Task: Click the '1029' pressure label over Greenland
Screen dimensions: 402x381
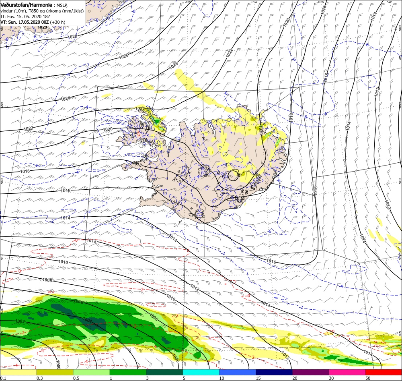Action: click(x=42, y=27)
